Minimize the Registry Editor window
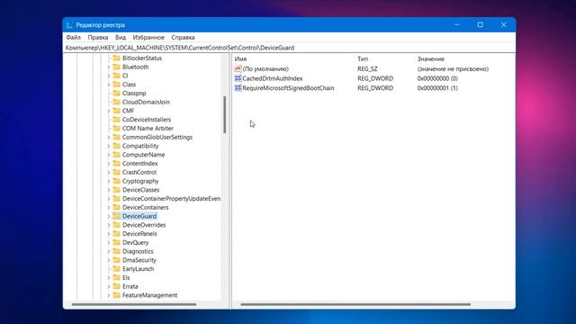The height and width of the screenshot is (324, 576). pyautogui.click(x=457, y=24)
